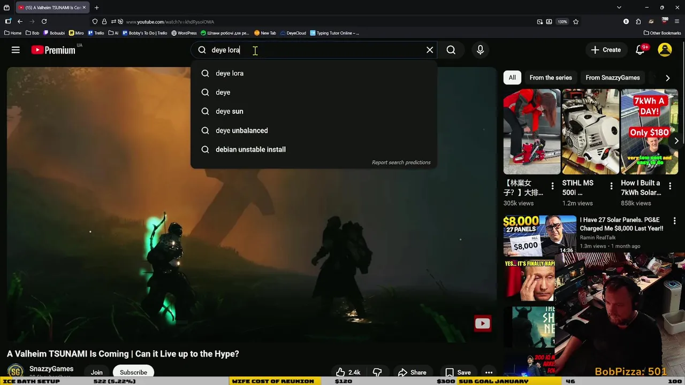Screen dimensions: 685x385
Task: Choose the 'deye sun' suggestion
Action: click(x=314, y=111)
